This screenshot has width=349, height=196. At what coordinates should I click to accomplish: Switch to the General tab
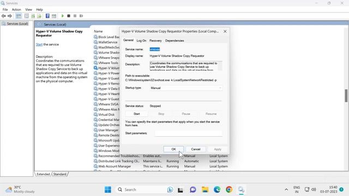(x=129, y=40)
